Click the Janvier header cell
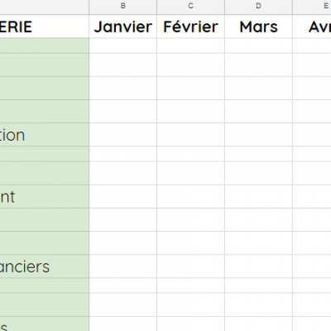The width and height of the screenshot is (331, 331). tap(123, 26)
